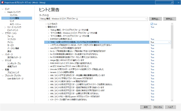181x111 pixels.
Task: Select the Unicode 文字からロケール文字セットへの変換 warning text
Action: coord(77,69)
